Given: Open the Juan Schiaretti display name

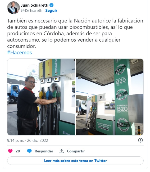Looking at the screenshot, I should click(x=35, y=5).
